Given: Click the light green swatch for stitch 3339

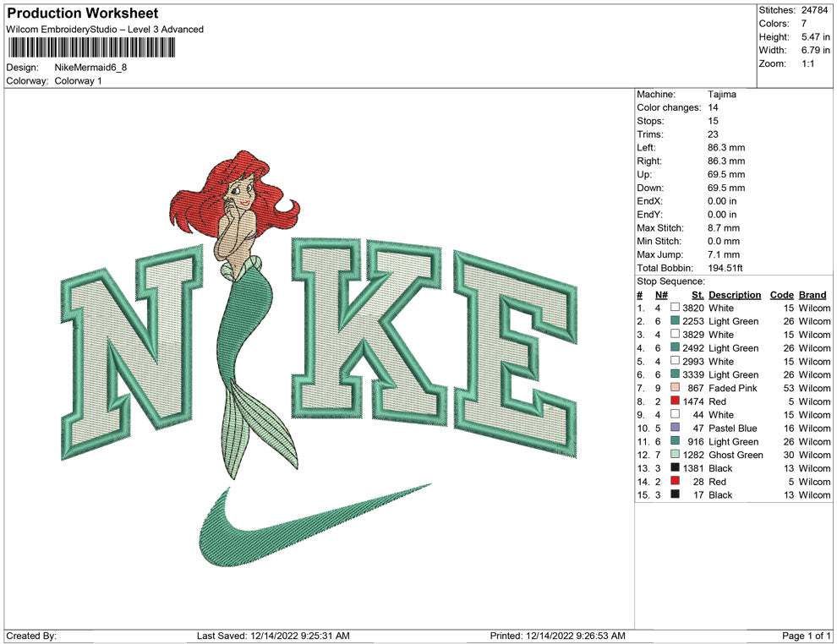Looking at the screenshot, I should click(675, 374).
